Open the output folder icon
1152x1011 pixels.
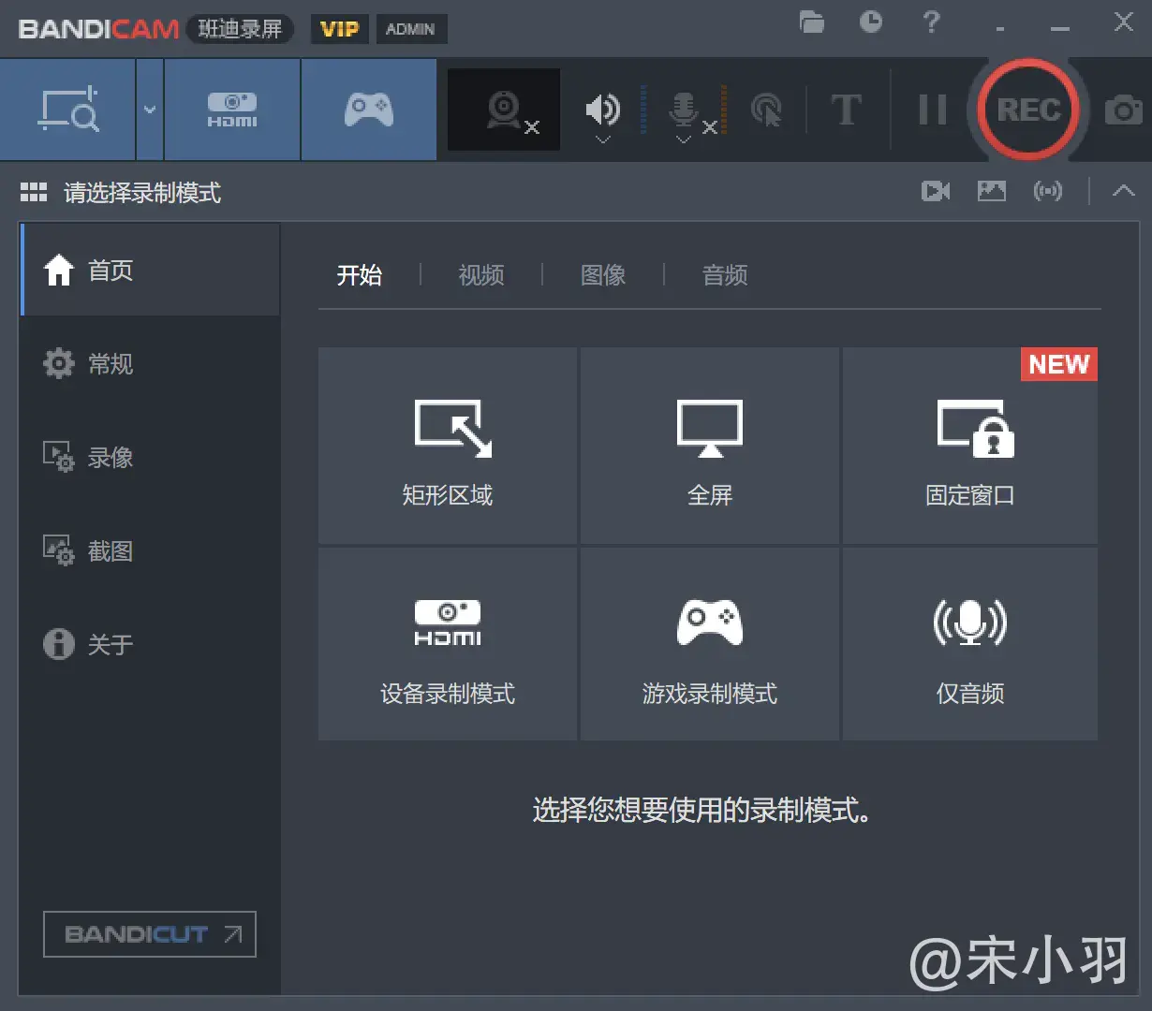pyautogui.click(x=812, y=22)
